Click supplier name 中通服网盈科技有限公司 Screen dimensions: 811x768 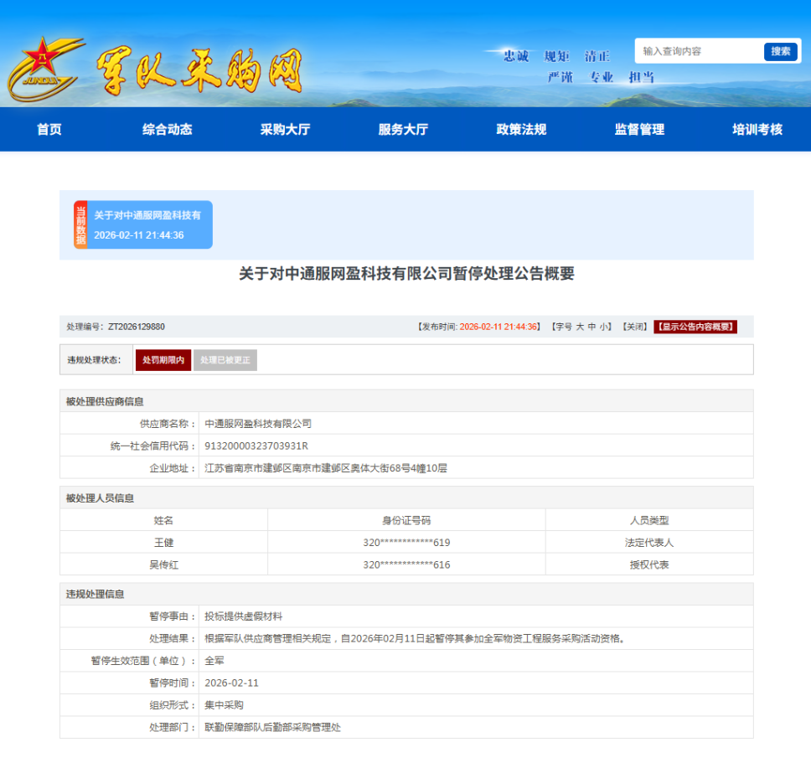coord(258,424)
